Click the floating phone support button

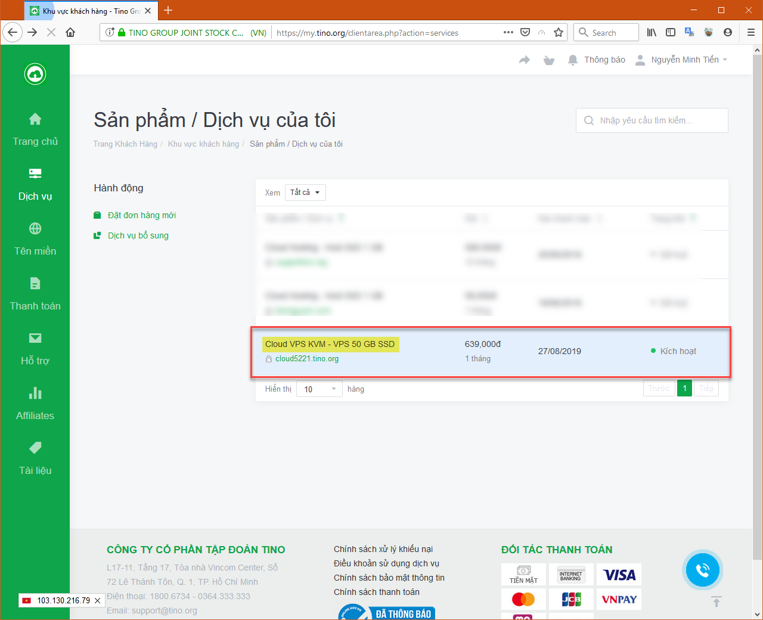click(x=703, y=570)
